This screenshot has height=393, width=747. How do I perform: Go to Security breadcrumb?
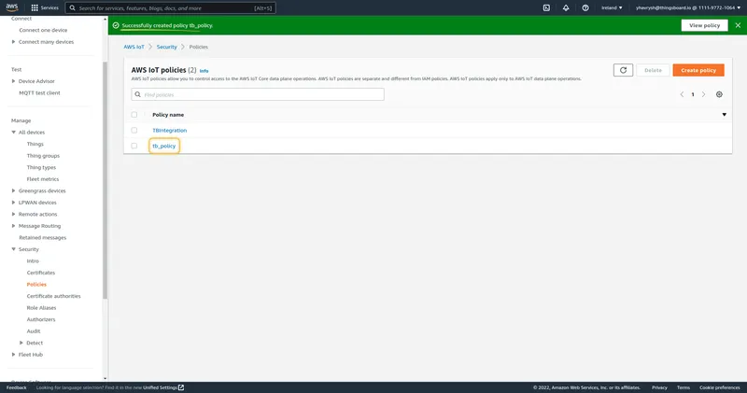coord(167,47)
